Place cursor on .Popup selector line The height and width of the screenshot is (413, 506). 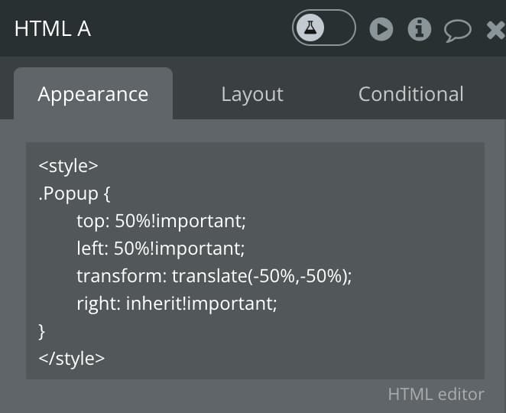click(x=74, y=193)
